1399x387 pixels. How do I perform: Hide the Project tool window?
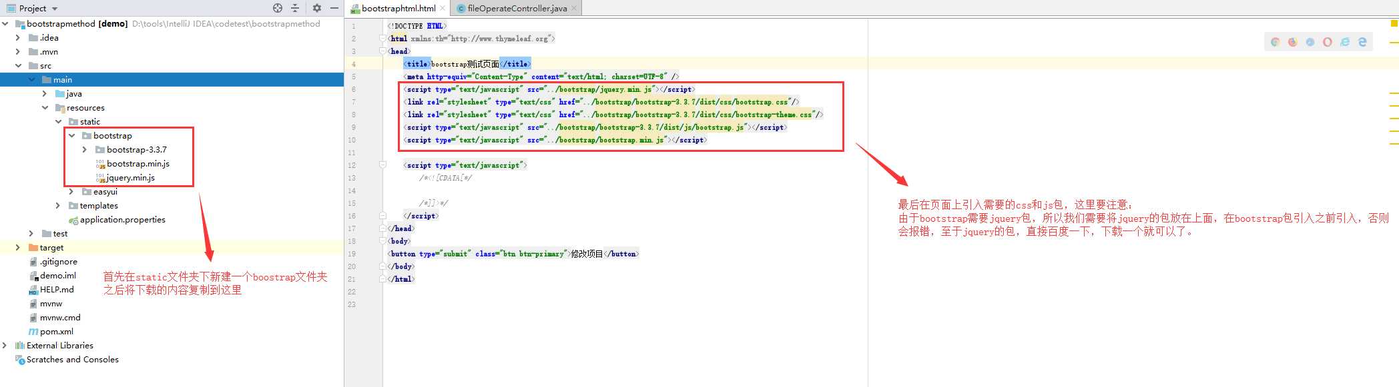point(334,8)
